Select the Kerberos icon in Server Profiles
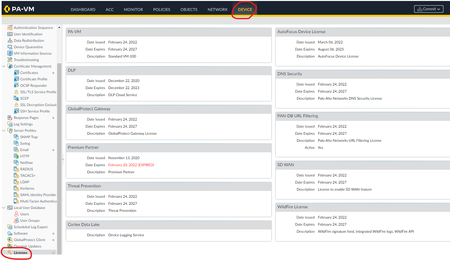The width and height of the screenshot is (450, 260). coord(16,188)
